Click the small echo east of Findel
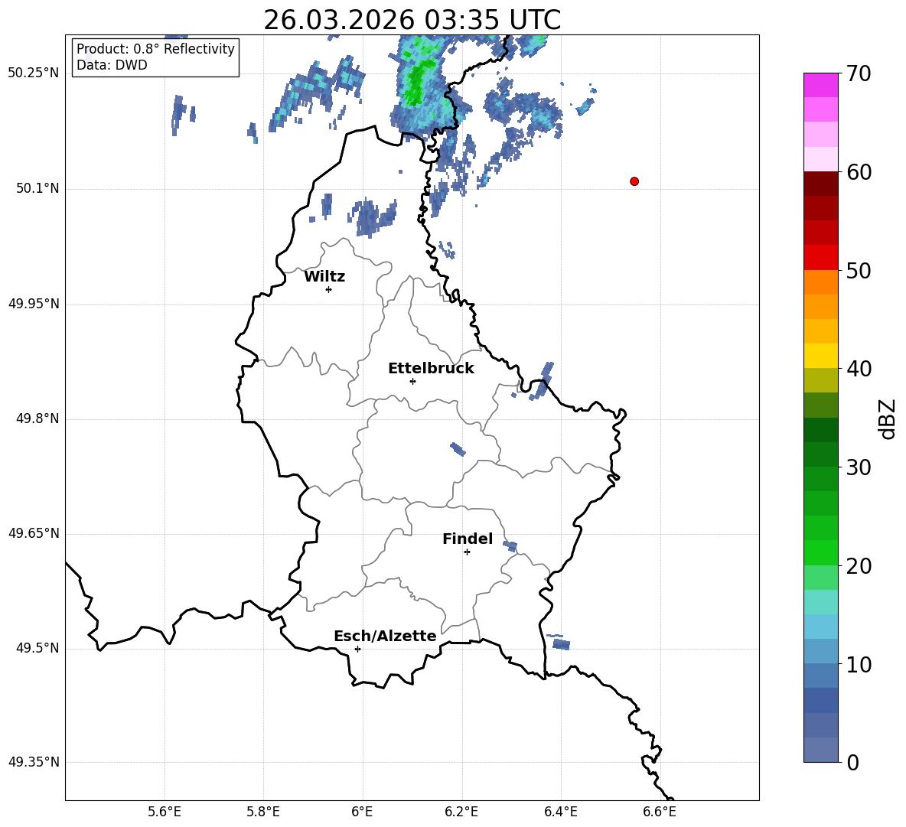The height and width of the screenshot is (827, 906). pos(510,545)
